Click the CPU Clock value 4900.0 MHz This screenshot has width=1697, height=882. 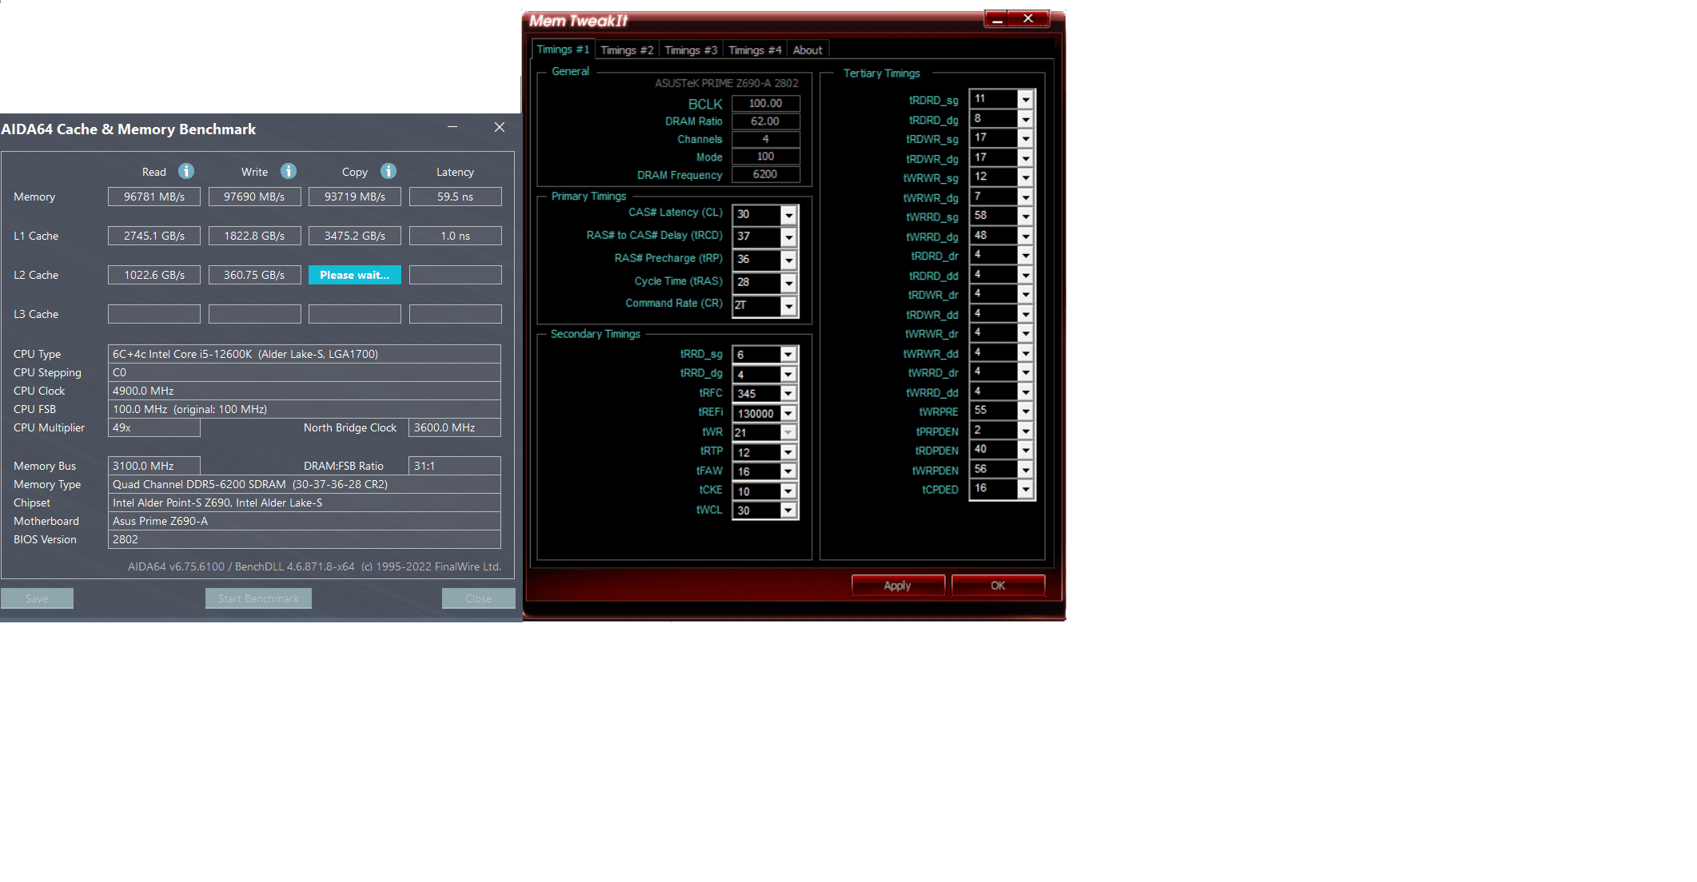point(305,391)
